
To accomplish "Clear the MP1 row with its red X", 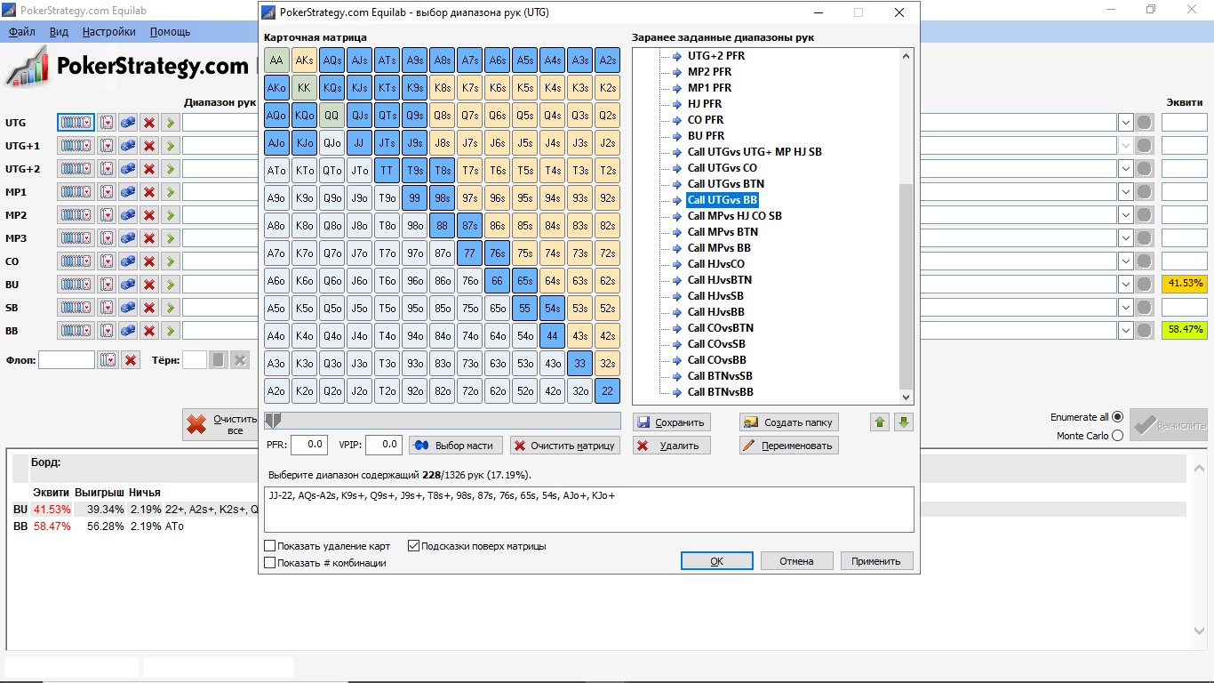I will tap(149, 191).
